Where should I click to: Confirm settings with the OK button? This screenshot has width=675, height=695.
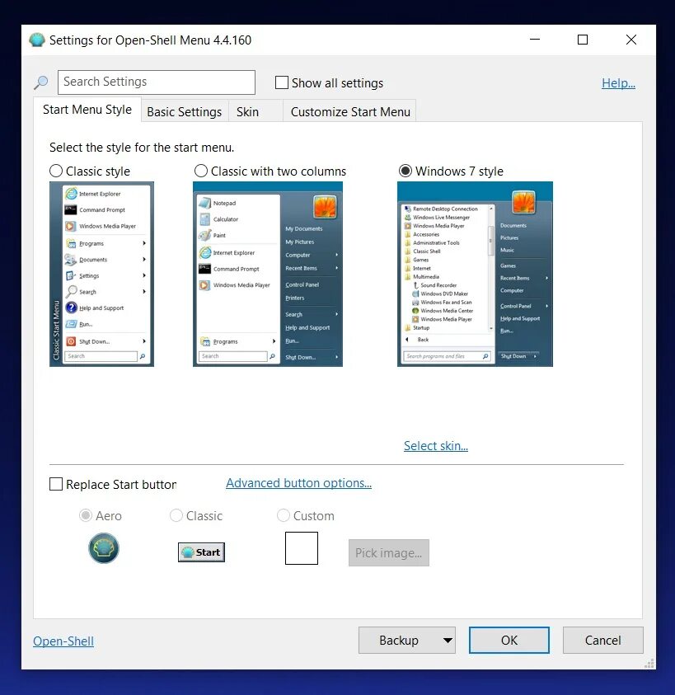tap(509, 640)
